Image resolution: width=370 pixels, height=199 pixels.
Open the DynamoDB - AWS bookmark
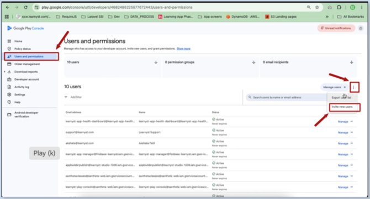243,17
